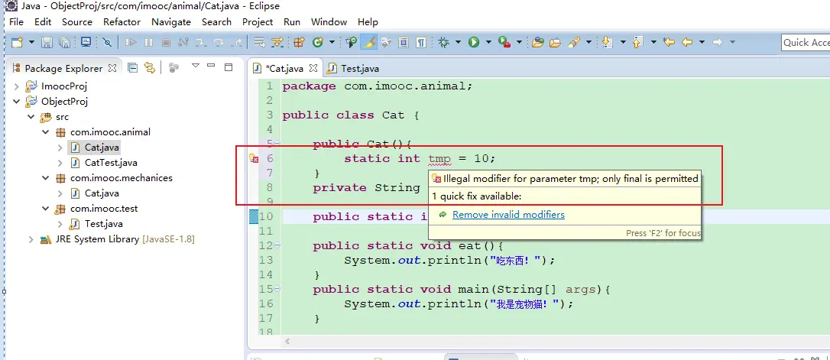Image resolution: width=830 pixels, height=360 pixels.
Task: Open the Refactor menu
Action: [122, 22]
